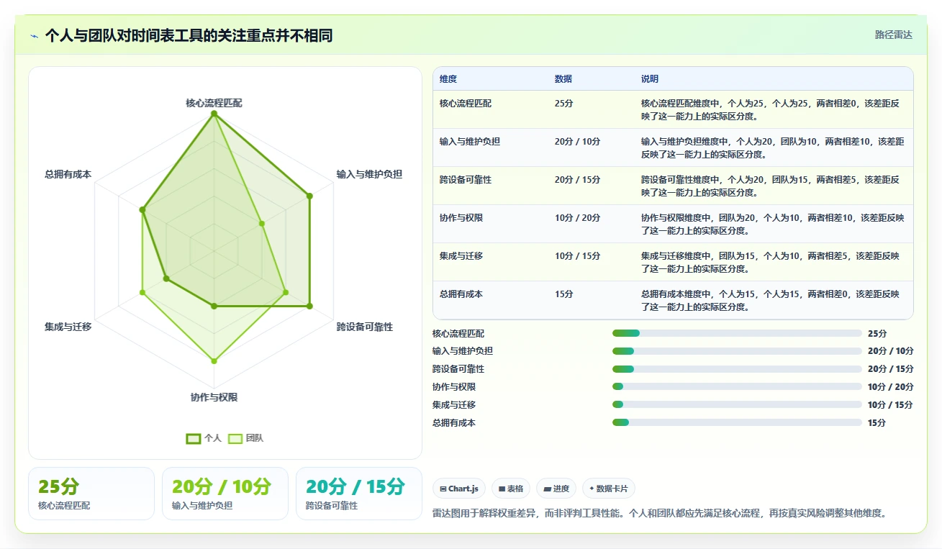The width and height of the screenshot is (942, 549).
Task: Click the 协作与权限 progress bar
Action: 737,387
